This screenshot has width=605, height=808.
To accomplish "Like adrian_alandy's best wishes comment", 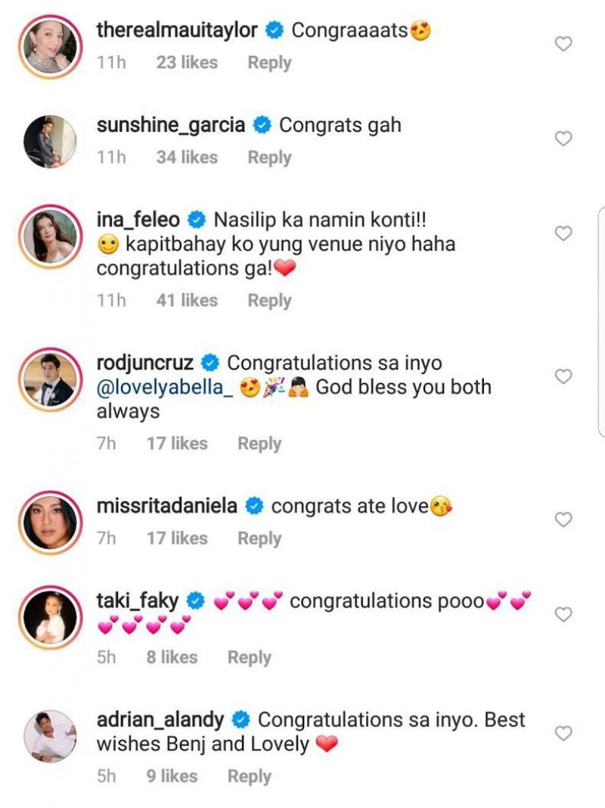I will [563, 733].
